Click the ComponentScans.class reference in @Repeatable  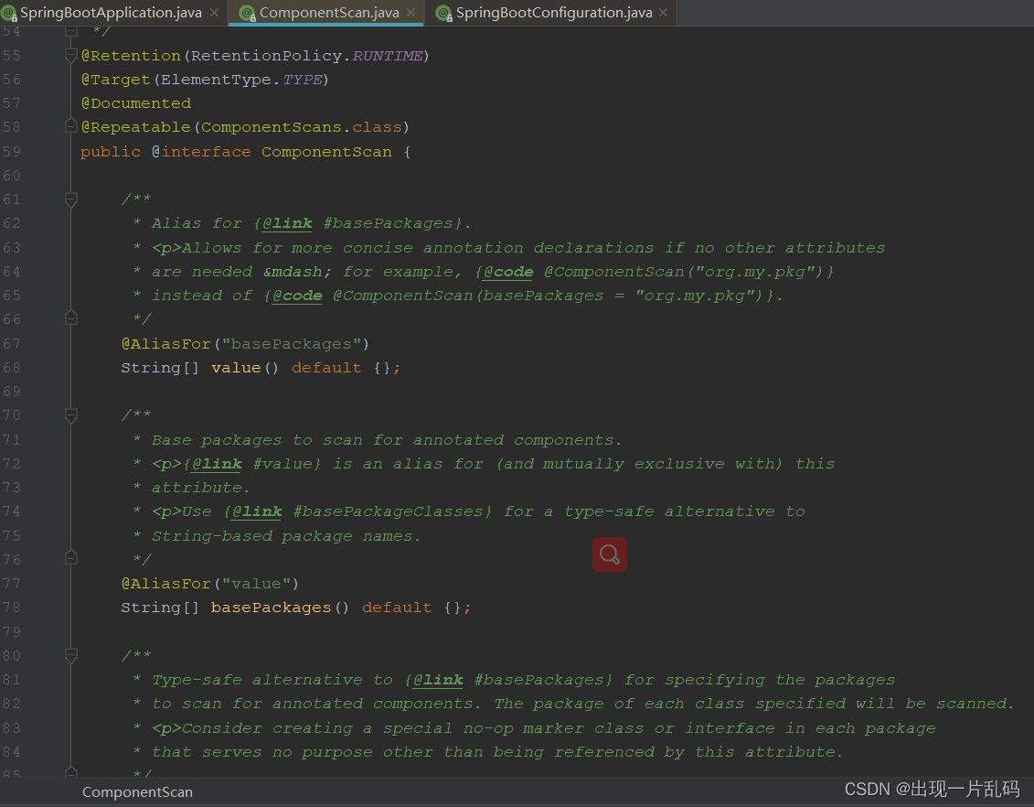point(302,126)
